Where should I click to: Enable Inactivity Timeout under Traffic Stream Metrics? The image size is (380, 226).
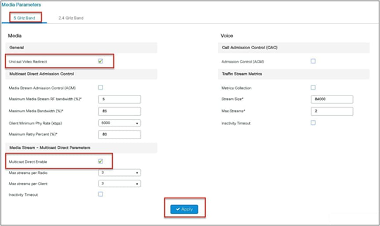[x=313, y=123]
